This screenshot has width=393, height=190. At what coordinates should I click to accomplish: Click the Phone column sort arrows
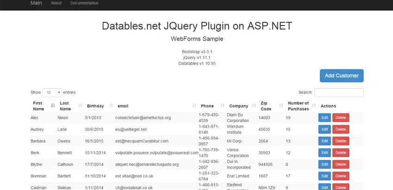pos(222,106)
